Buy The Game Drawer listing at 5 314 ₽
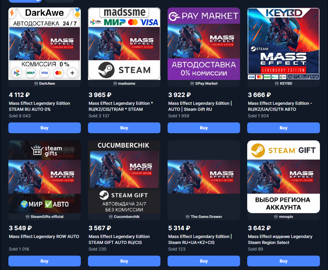328x270 pixels. point(204,261)
